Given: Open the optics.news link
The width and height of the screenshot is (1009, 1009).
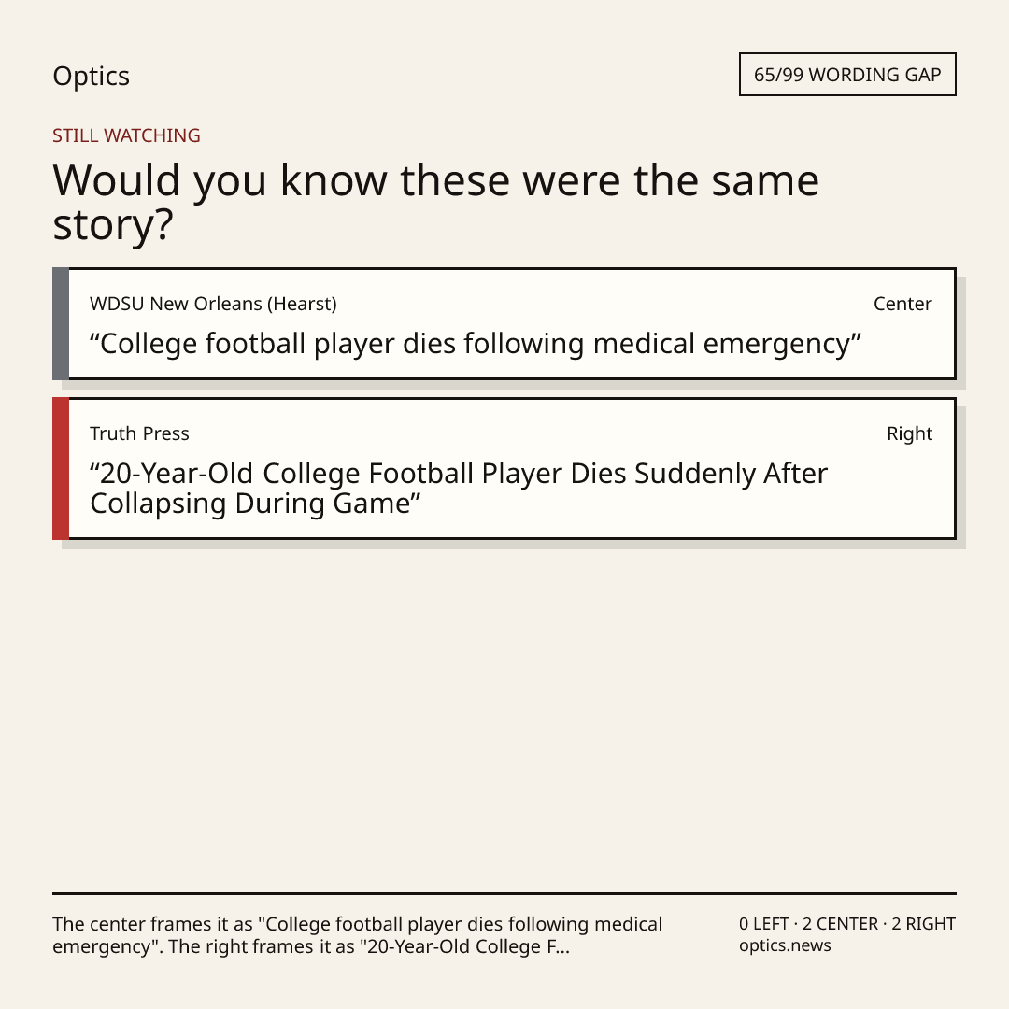Looking at the screenshot, I should (x=785, y=945).
